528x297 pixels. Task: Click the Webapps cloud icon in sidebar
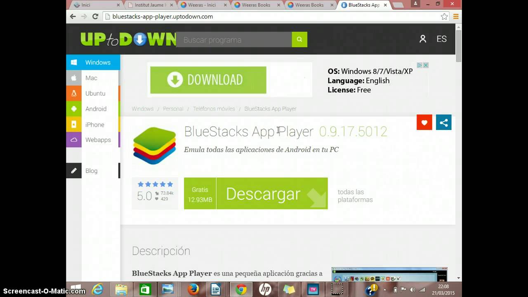click(x=74, y=140)
